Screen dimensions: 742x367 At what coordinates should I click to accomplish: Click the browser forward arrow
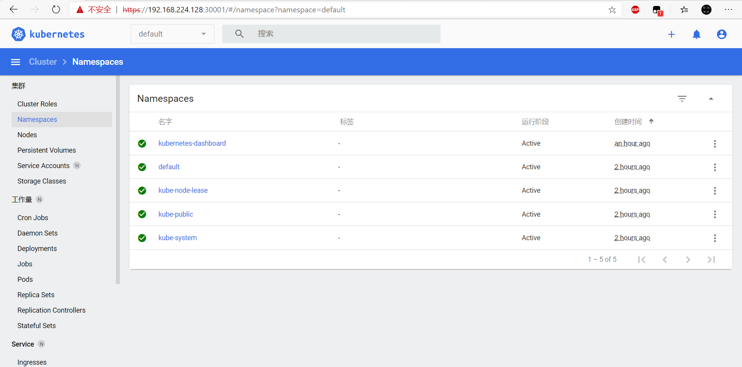coord(35,10)
